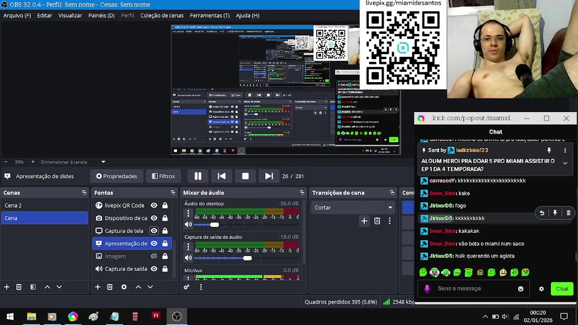This screenshot has width=578, height=325.
Task: Open the Cortar transition dropdown
Action: [353, 208]
